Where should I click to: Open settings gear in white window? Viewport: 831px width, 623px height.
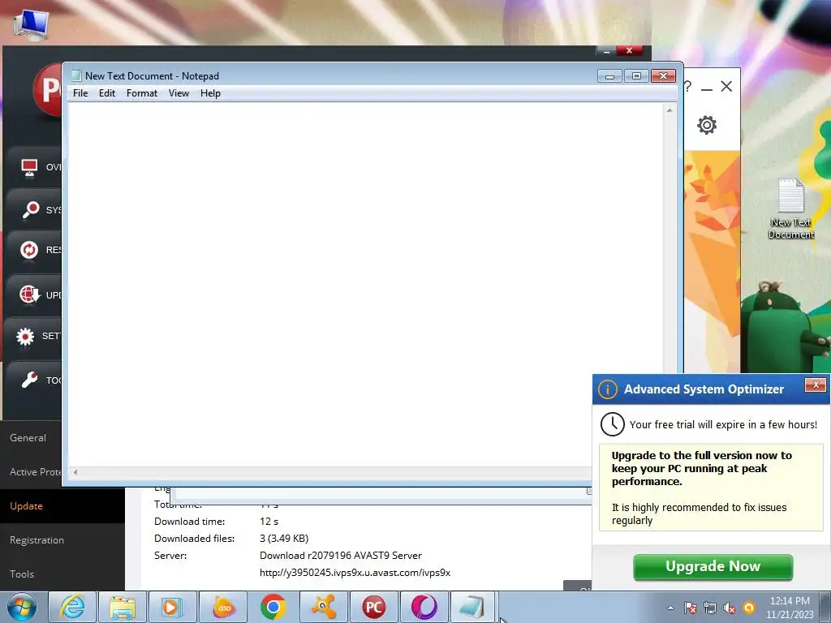(x=707, y=125)
